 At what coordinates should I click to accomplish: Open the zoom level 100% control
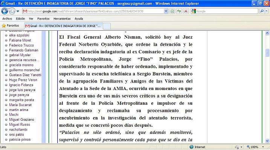pyautogui.click(x=252, y=147)
